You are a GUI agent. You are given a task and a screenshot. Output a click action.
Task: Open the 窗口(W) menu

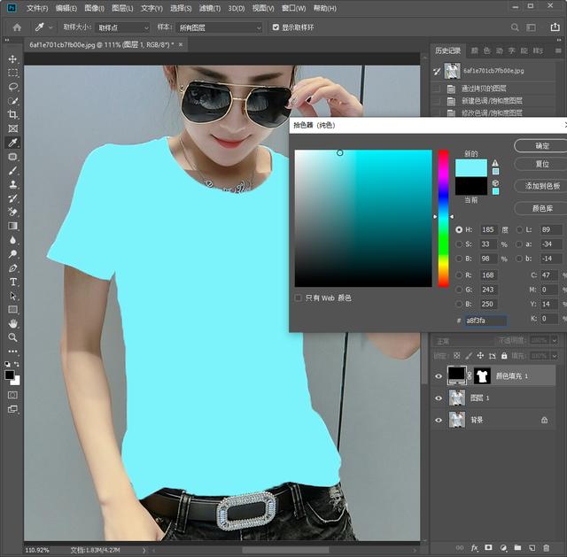(x=293, y=8)
